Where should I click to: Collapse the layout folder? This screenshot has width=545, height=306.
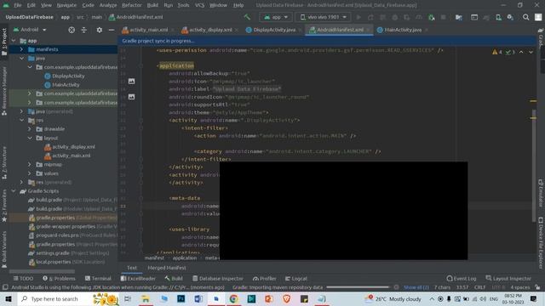(30, 138)
